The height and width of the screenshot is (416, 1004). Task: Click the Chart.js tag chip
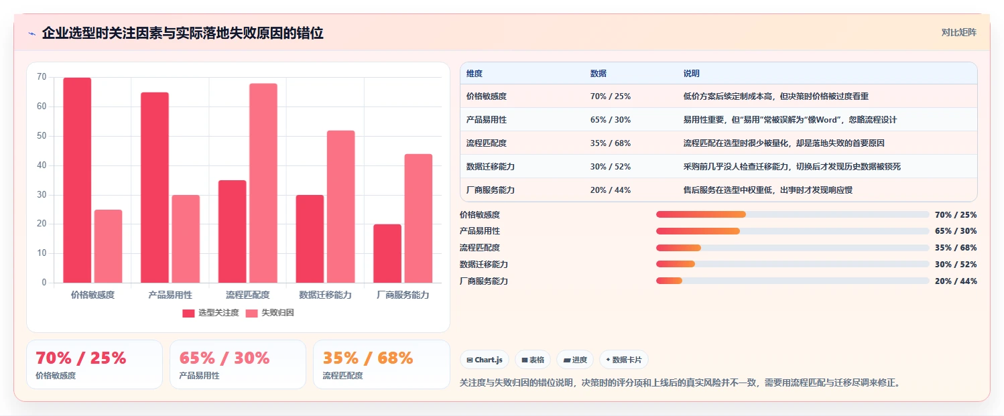(x=485, y=360)
